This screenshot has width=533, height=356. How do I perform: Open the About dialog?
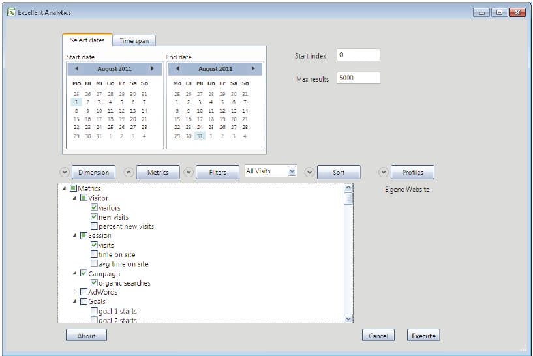click(86, 336)
